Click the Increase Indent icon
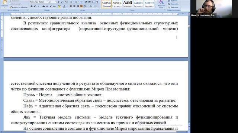The image size is (238, 133). pos(90,2)
